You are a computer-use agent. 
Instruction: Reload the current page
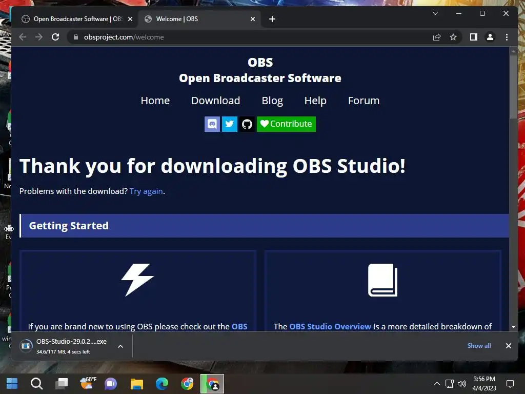pos(55,37)
